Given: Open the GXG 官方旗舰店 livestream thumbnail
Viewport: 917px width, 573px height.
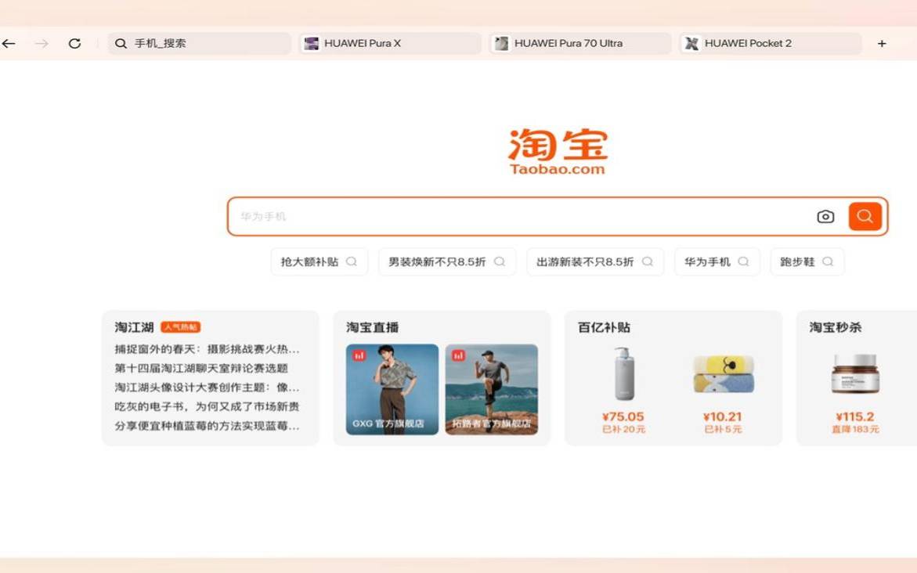Looking at the screenshot, I should click(x=392, y=387).
